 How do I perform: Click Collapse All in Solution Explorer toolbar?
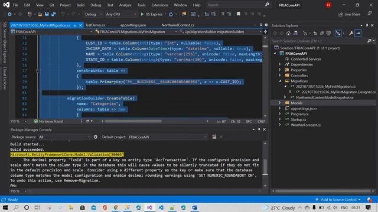click(322, 33)
